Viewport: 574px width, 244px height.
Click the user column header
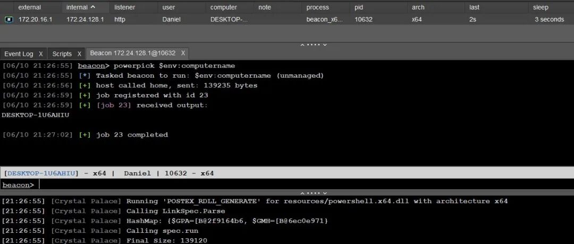click(x=169, y=7)
